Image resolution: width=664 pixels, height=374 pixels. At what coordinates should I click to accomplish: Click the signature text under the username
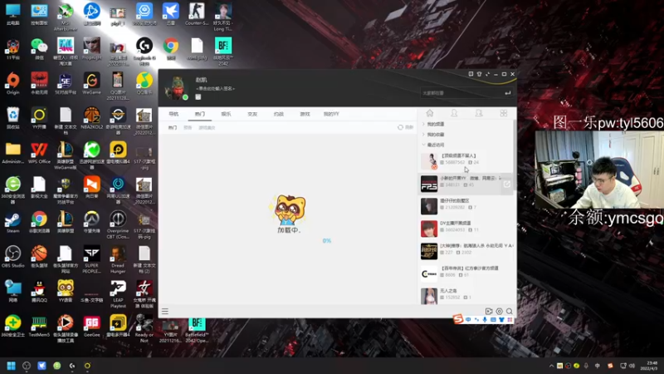216,89
